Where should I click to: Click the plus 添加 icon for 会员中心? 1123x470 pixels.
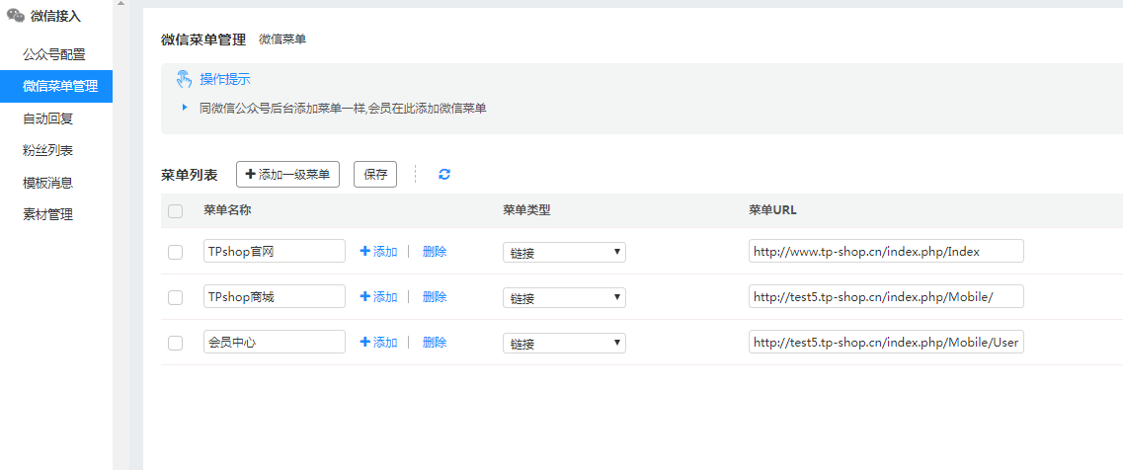(x=364, y=343)
